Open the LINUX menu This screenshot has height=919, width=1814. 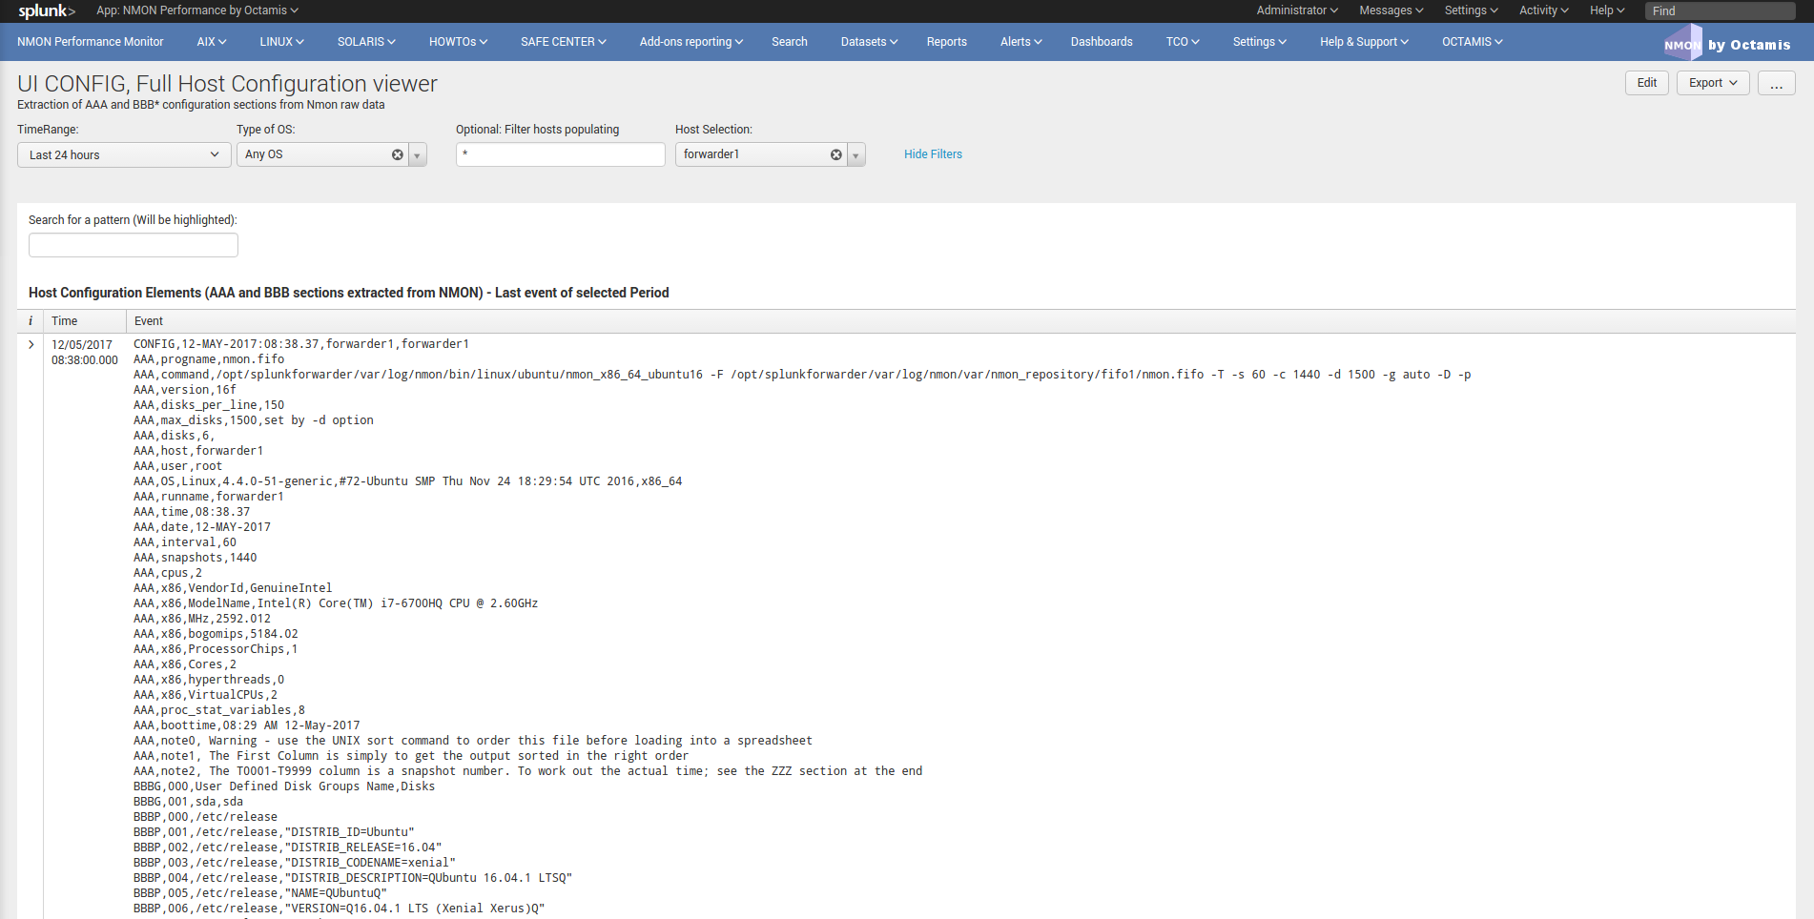[281, 42]
